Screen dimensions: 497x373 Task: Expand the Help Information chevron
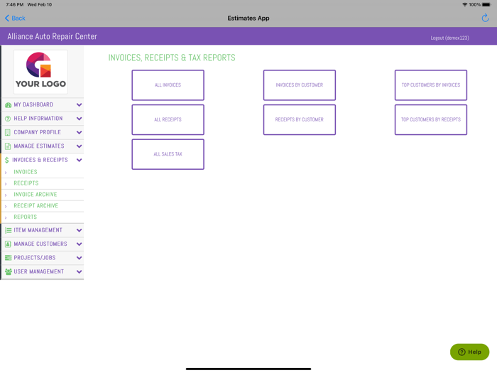pos(80,119)
